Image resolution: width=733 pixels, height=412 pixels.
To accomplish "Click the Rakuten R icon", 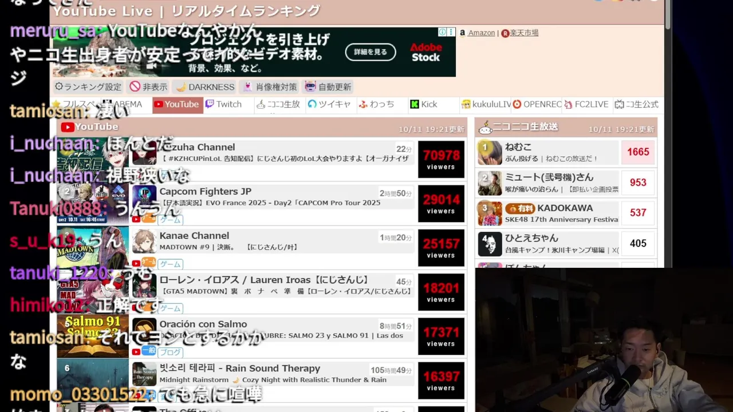I will (x=505, y=33).
